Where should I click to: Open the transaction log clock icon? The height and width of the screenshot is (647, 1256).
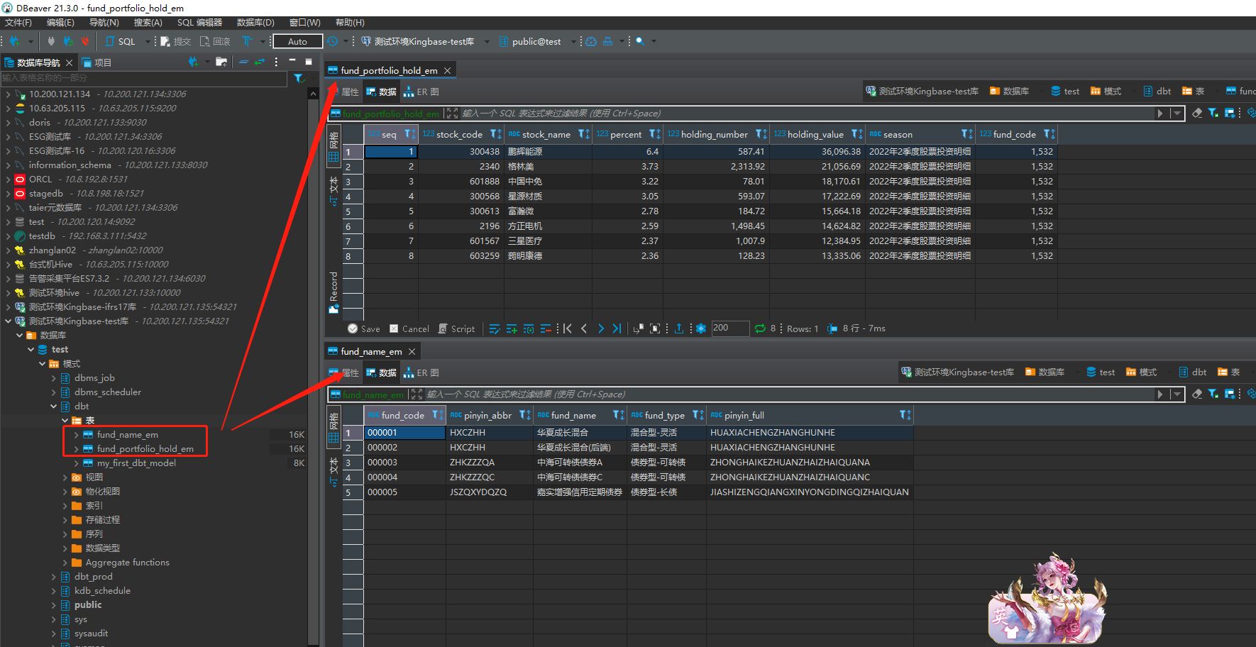tap(332, 41)
